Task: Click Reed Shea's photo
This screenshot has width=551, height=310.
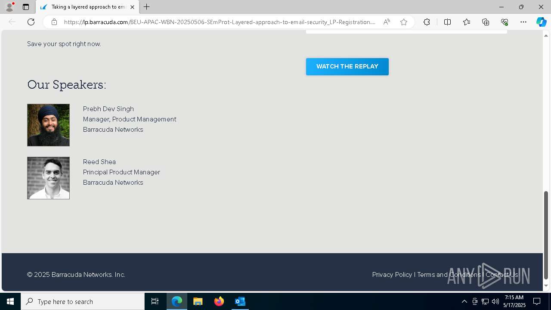Action: [x=48, y=178]
